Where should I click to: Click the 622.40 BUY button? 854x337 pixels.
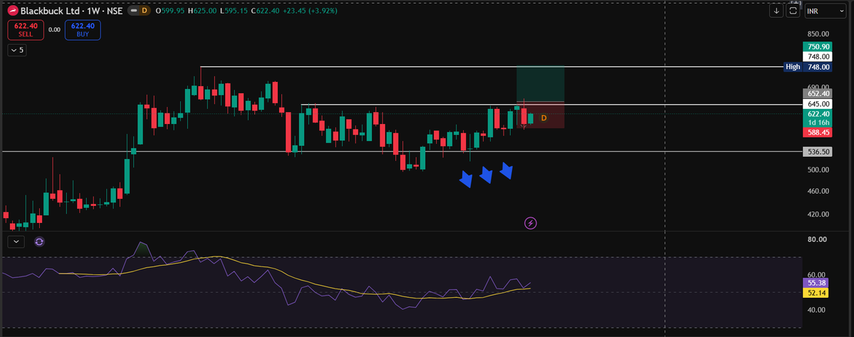tap(82, 29)
